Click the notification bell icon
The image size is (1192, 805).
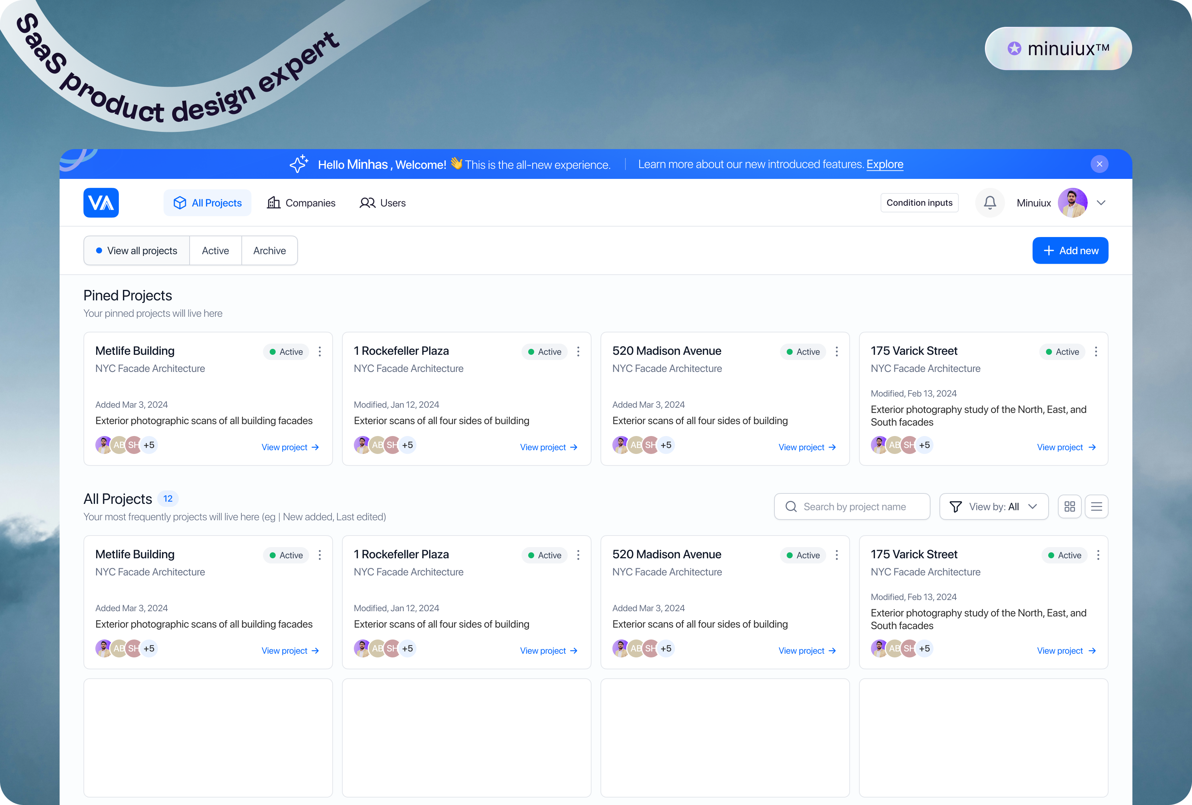tap(989, 203)
